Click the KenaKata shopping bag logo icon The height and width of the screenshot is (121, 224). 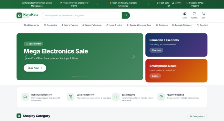(19, 15)
